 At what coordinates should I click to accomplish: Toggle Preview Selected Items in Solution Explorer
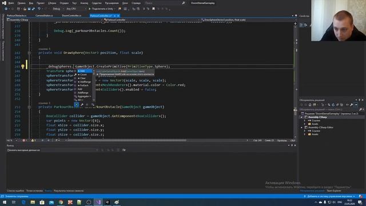(x=356, y=105)
